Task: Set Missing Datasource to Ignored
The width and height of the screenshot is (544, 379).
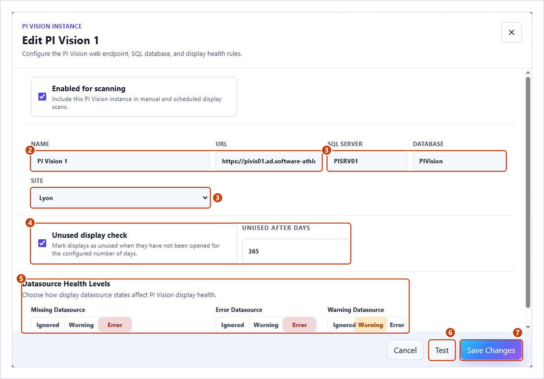Action: (x=48, y=325)
